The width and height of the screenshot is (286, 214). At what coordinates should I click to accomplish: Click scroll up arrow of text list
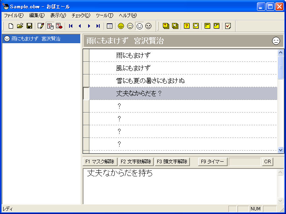[x=280, y=52]
